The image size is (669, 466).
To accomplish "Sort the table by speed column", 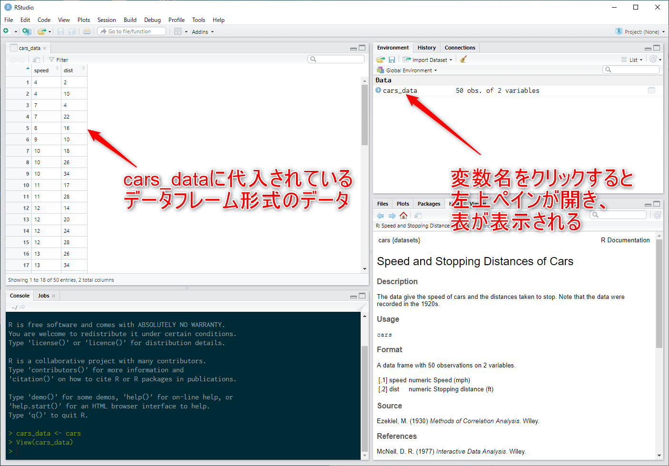I will tap(47, 70).
